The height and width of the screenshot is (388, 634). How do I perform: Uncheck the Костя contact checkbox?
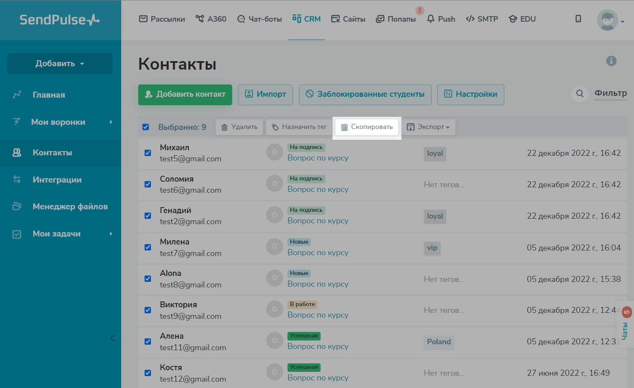[x=148, y=373]
